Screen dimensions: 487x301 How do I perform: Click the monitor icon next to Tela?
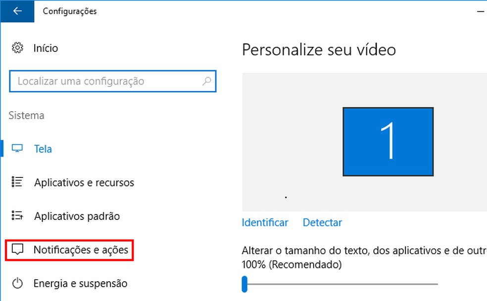point(18,148)
